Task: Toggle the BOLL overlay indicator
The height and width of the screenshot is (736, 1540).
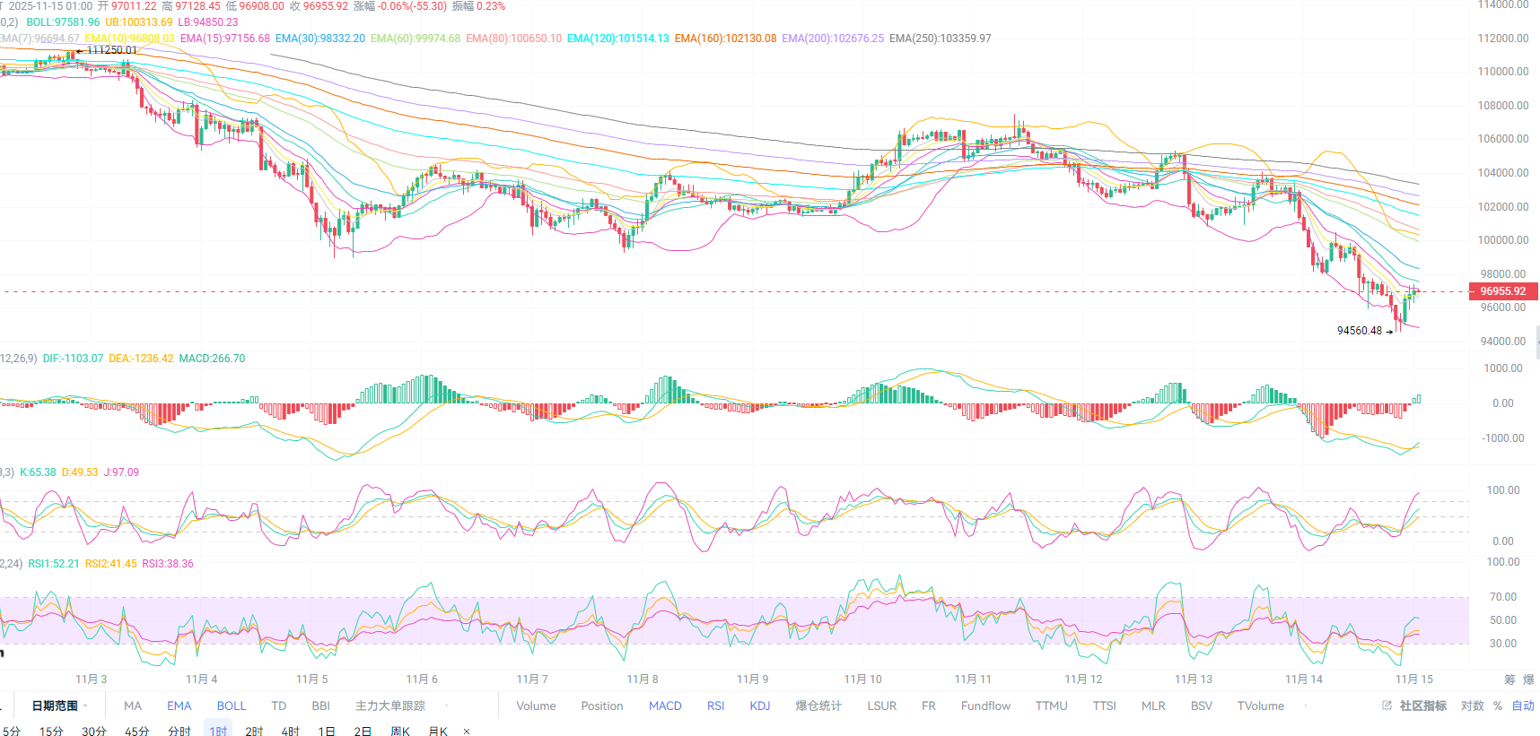Action: [231, 706]
